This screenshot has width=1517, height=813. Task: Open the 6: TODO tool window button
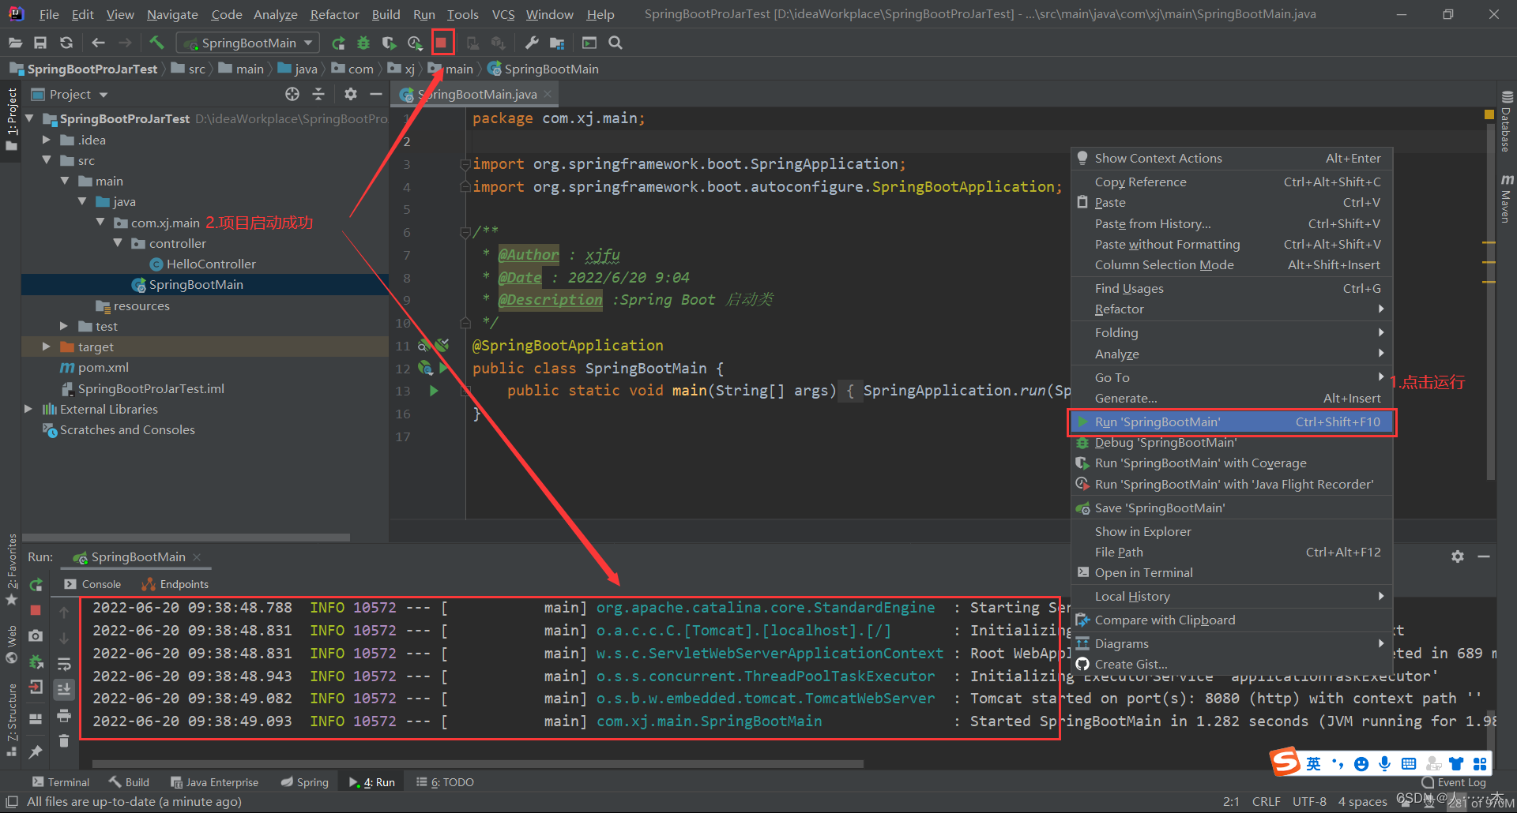point(445,782)
